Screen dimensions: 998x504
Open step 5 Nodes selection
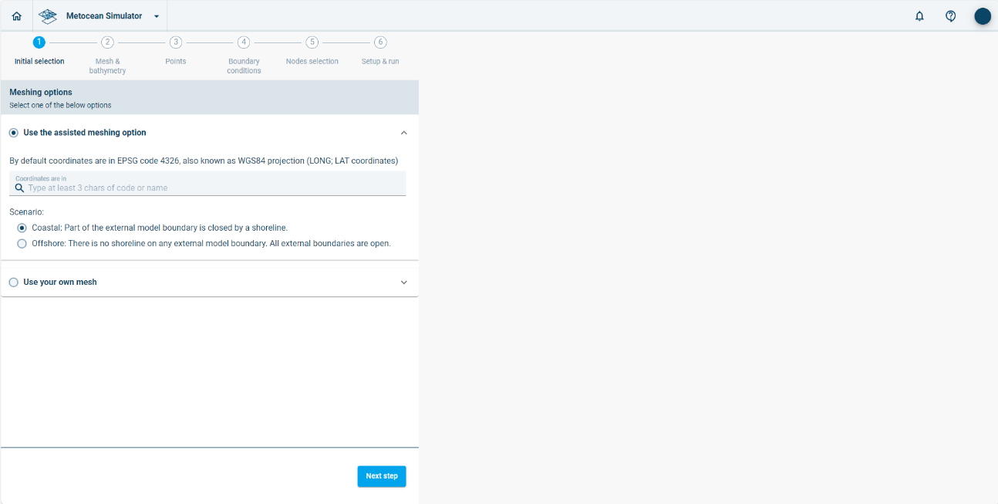click(x=312, y=42)
